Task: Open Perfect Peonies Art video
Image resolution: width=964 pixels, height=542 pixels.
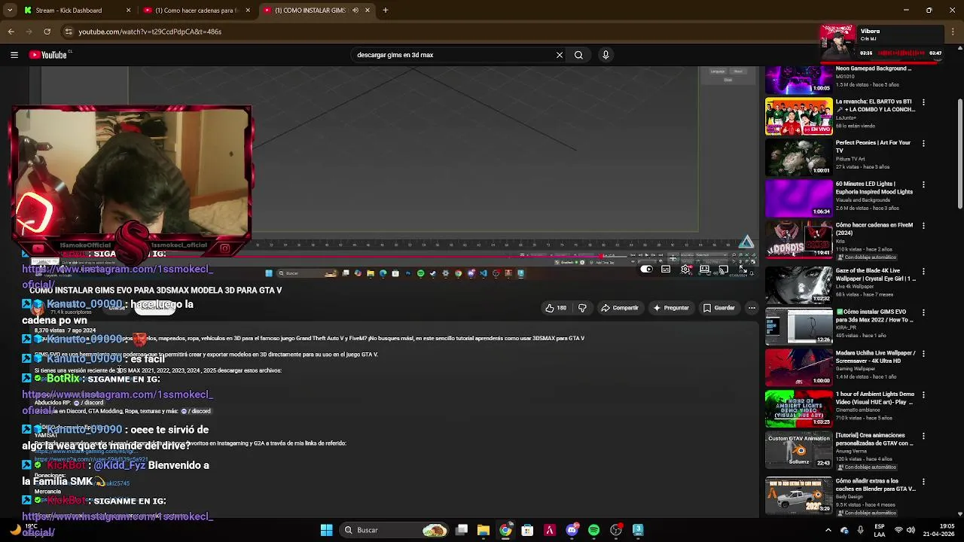Action: click(799, 157)
